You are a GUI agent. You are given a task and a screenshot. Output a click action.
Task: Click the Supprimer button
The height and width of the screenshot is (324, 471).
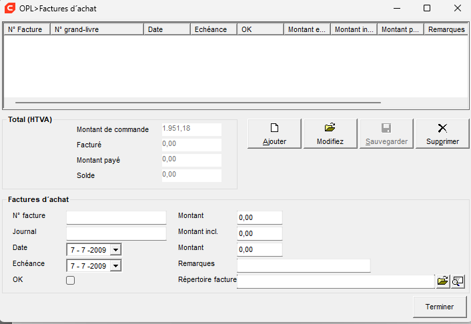click(442, 133)
